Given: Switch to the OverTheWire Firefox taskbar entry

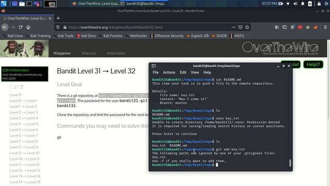Looking at the screenshot, I should [96, 4].
